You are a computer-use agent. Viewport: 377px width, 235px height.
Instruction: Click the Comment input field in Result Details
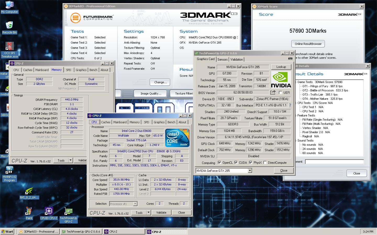pyautogui.click(x=334, y=162)
